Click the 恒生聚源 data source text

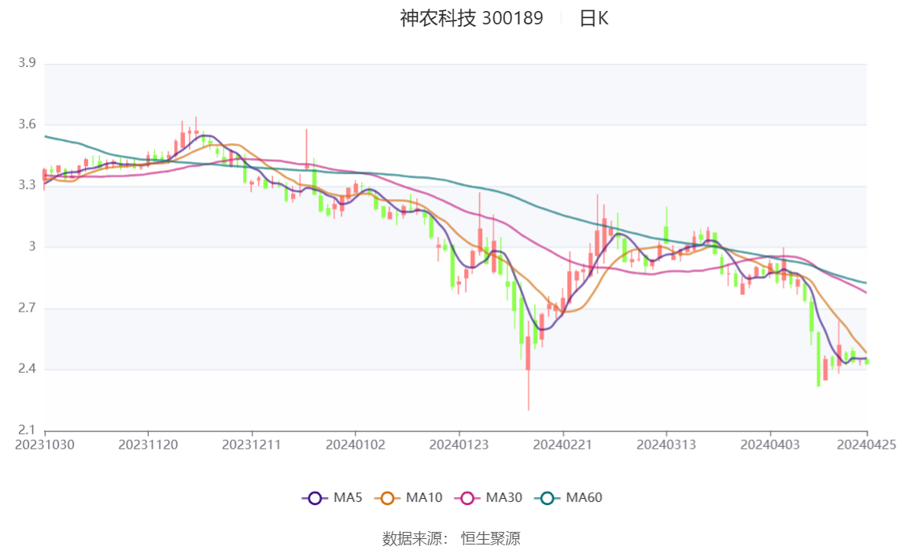(x=491, y=539)
